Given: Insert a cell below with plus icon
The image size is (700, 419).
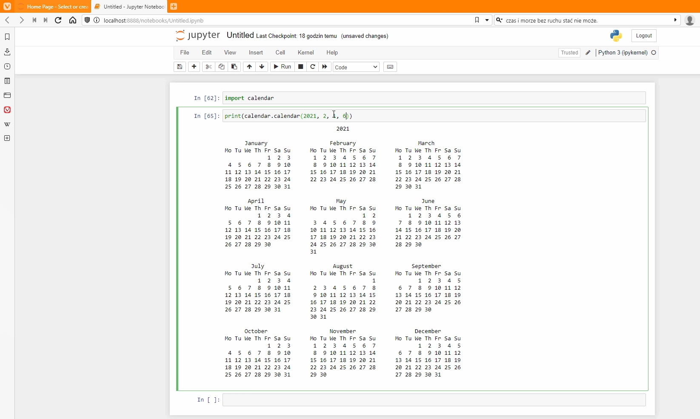Looking at the screenshot, I should coord(194,67).
